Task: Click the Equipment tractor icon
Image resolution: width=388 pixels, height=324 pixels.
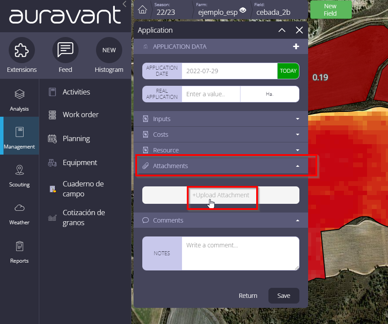Action: pyautogui.click(x=52, y=163)
